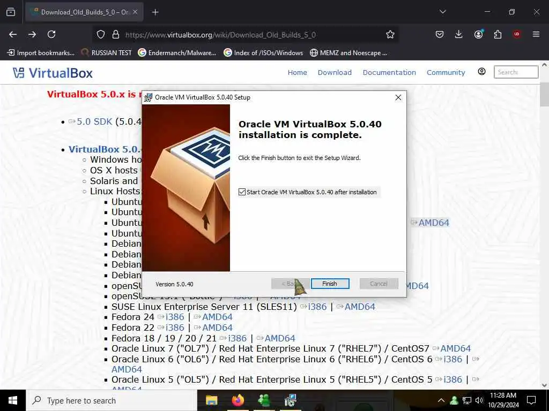This screenshot has width=549, height=411.
Task: Expand the list all tabs chevron
Action: click(442, 12)
